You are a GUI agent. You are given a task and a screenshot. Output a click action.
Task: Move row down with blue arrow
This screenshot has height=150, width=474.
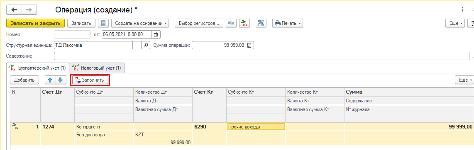click(x=61, y=80)
